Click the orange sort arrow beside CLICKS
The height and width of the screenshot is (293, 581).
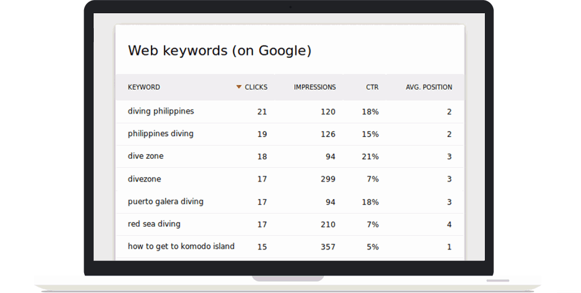point(239,87)
